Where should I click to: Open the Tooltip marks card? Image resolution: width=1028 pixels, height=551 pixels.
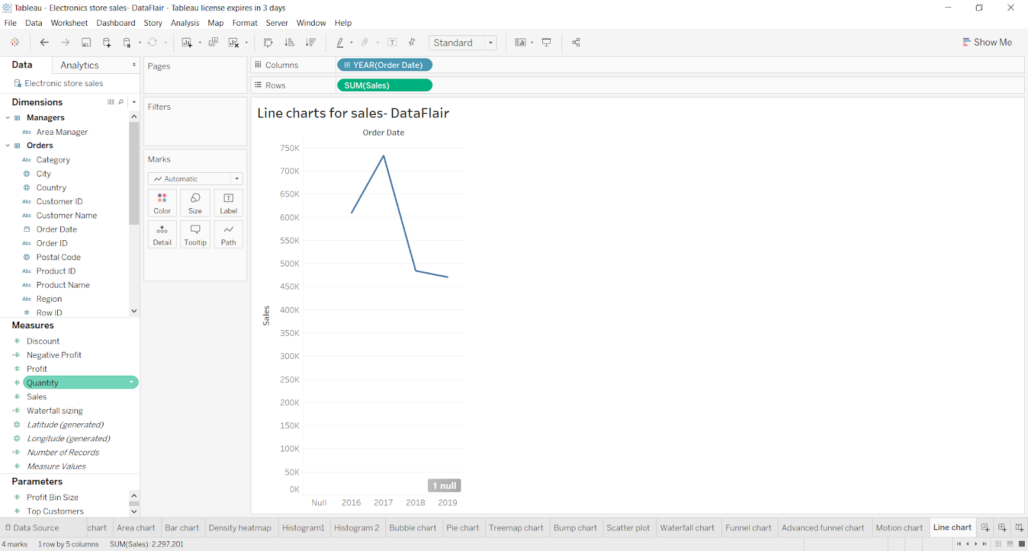pyautogui.click(x=195, y=234)
